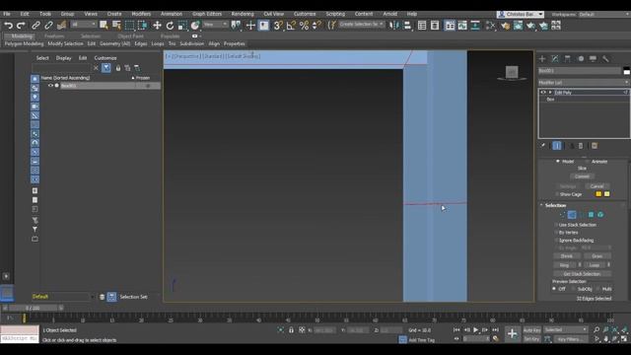Toggle the Percent Snap icon

(305, 26)
